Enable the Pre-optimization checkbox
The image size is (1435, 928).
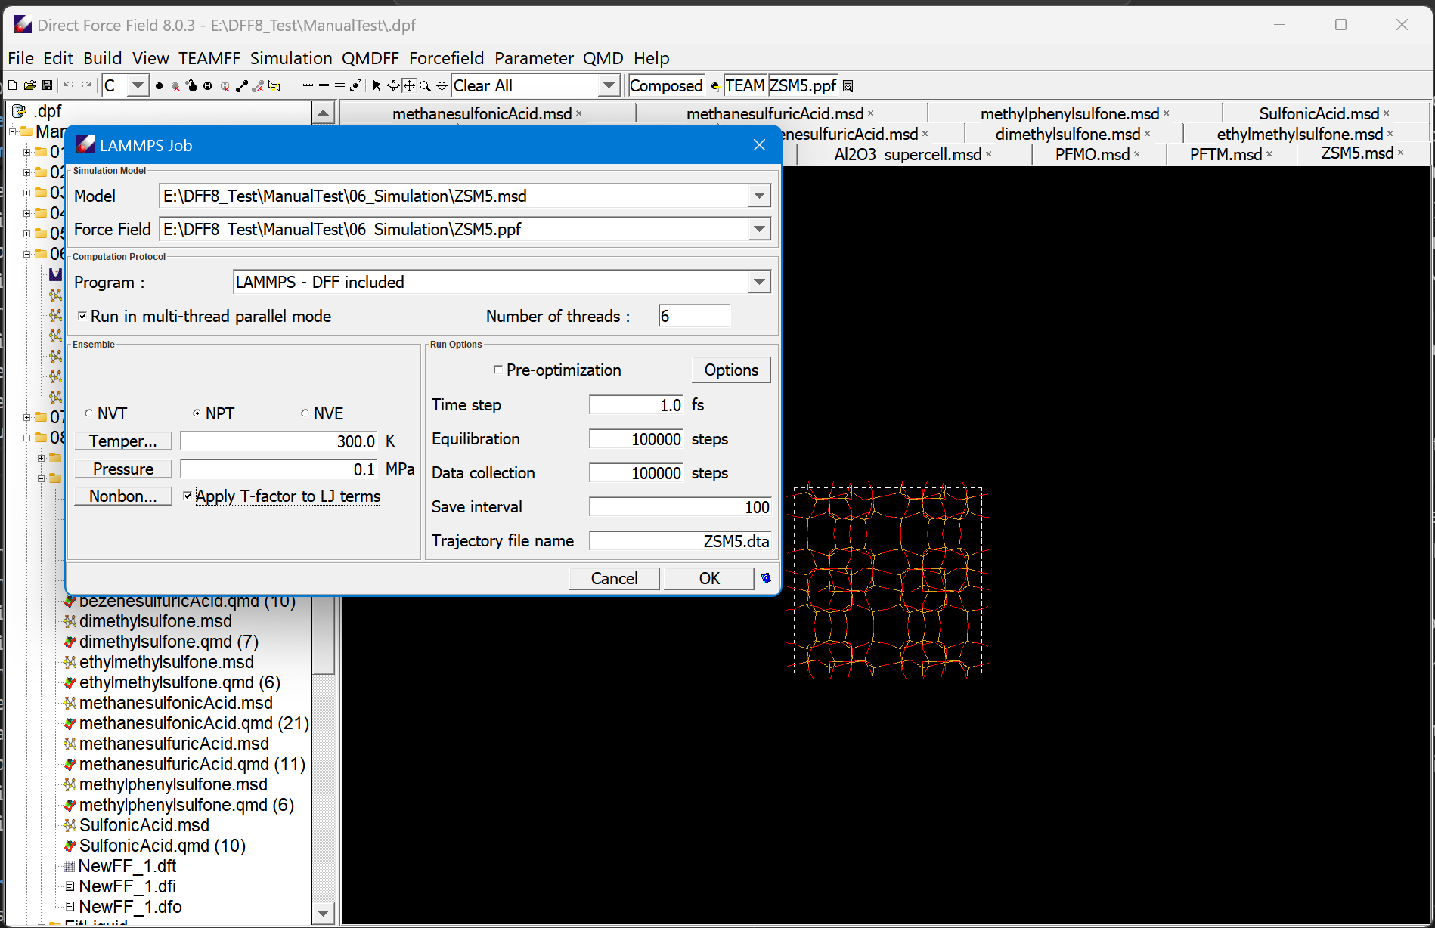(497, 370)
